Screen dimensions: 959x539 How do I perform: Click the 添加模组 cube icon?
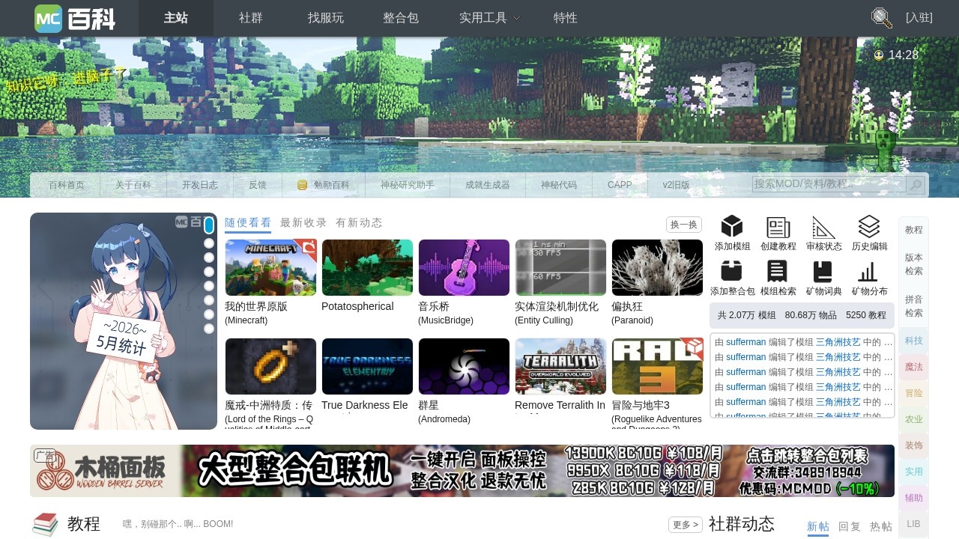(732, 227)
